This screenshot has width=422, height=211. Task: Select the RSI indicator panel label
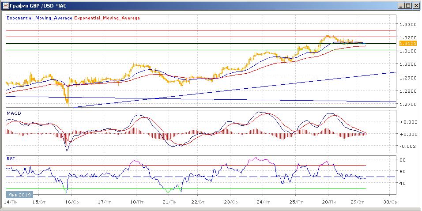coord(10,158)
